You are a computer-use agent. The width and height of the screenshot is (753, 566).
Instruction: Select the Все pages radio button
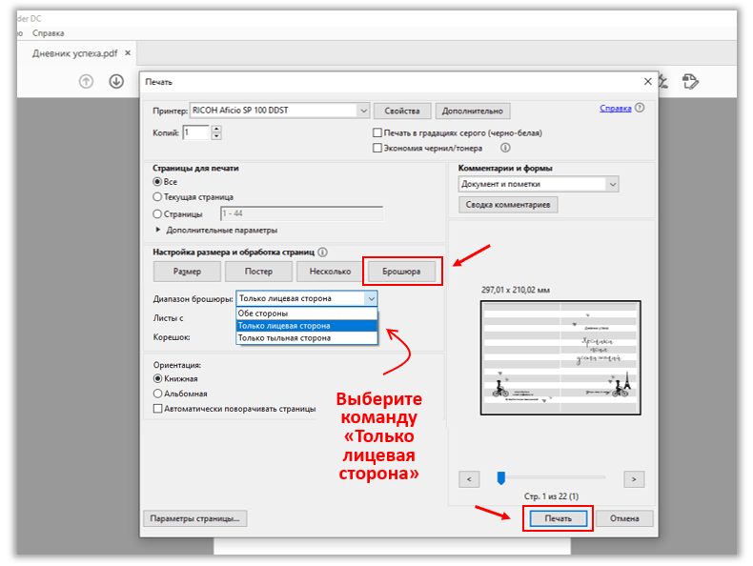point(157,182)
